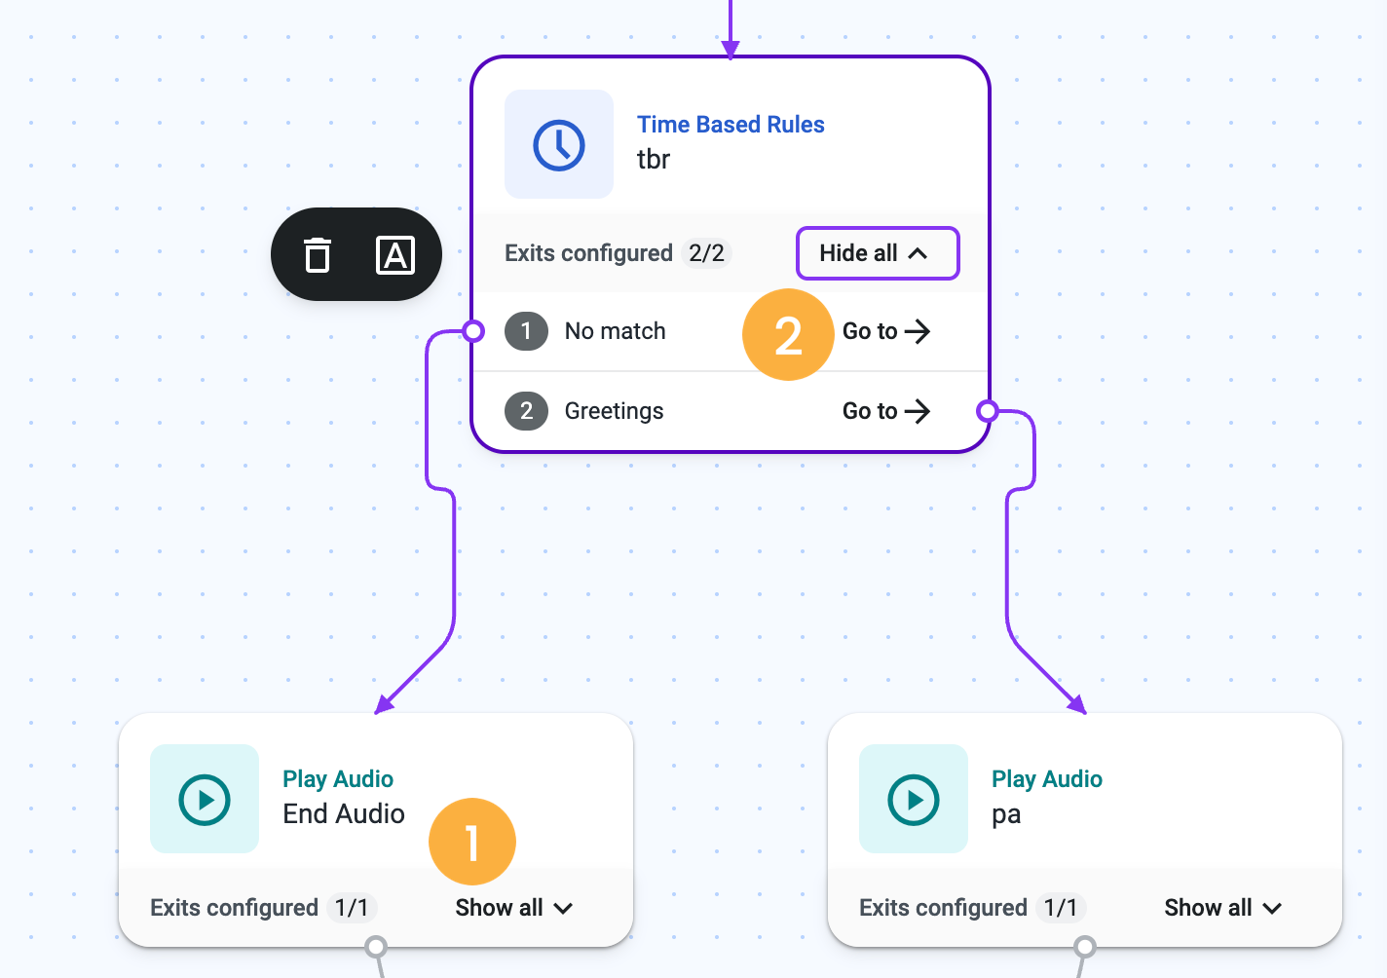Click Play Audio title above pa
The image size is (1387, 978).
[1047, 779]
